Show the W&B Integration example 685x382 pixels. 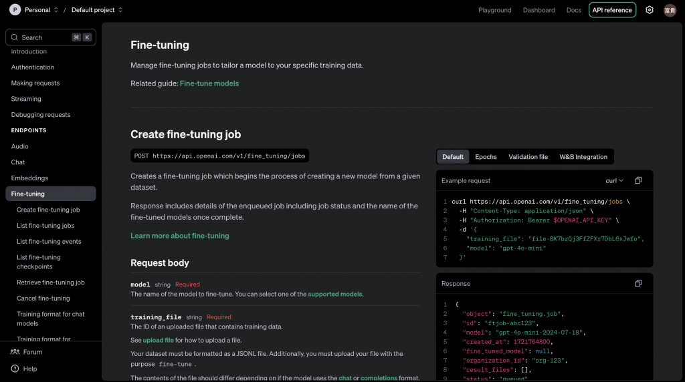coord(583,157)
